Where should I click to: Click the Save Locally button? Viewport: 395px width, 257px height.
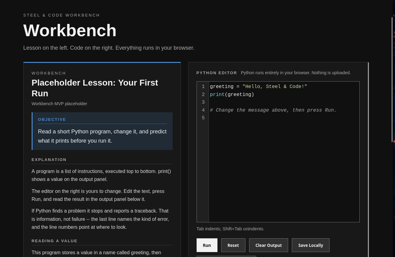311,245
